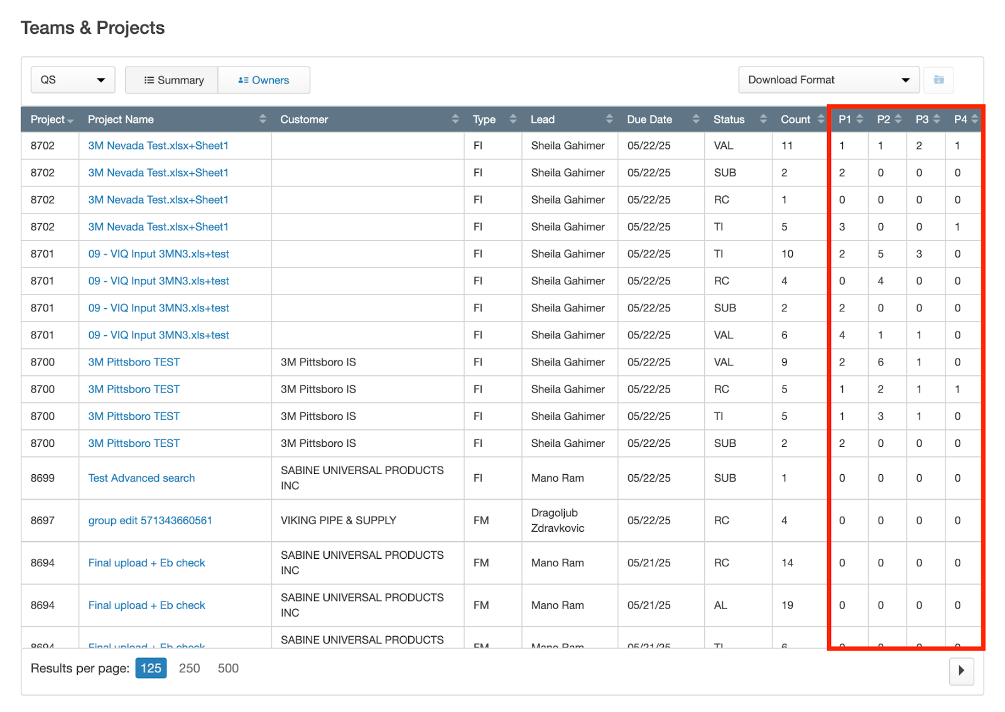1005x712 pixels.
Task: Sort table by Customer column arrows
Action: [455, 119]
